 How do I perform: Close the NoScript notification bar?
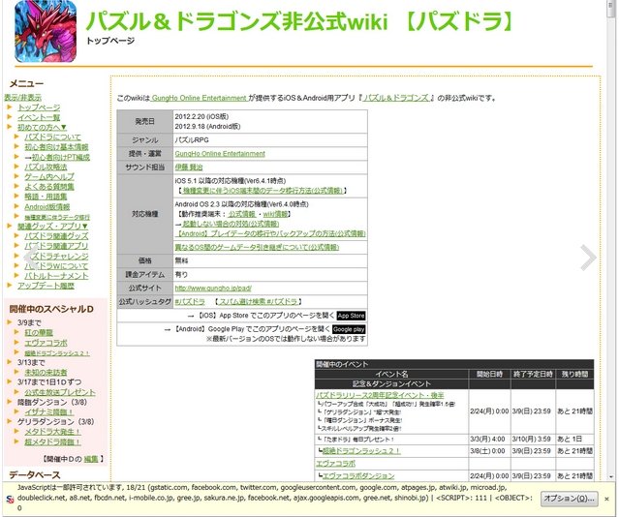pyautogui.click(x=606, y=499)
